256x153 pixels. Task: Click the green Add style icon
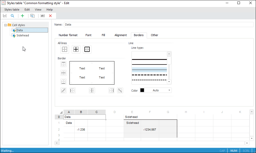tap(22, 16)
